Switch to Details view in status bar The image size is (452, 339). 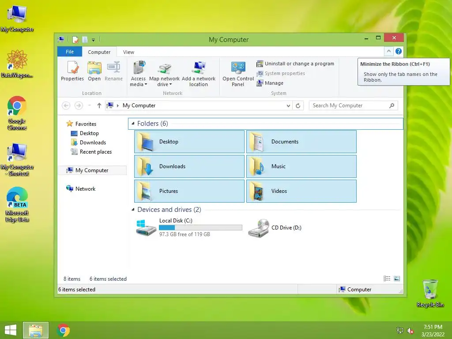(387, 279)
